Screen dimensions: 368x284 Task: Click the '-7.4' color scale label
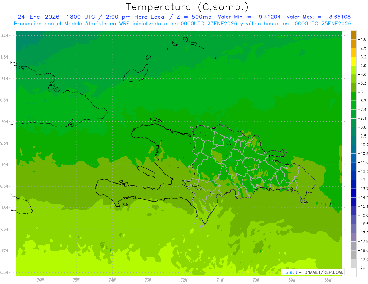[x=362, y=109]
